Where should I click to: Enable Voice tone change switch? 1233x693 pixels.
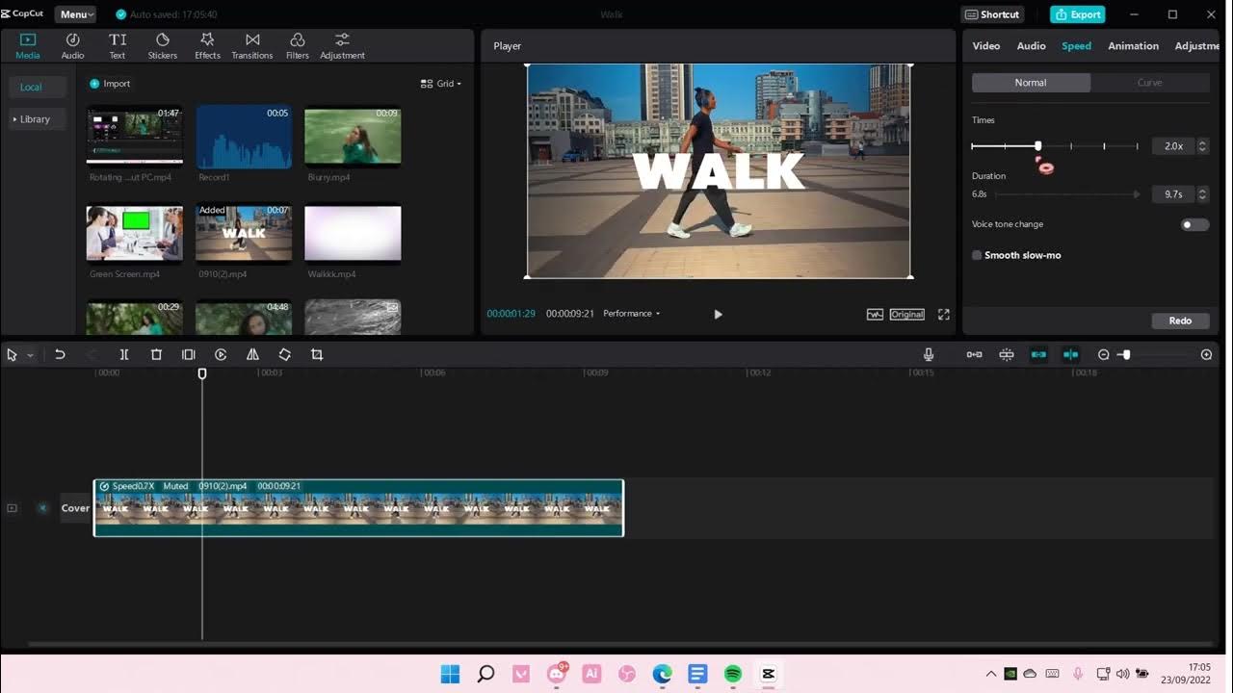tap(1194, 224)
